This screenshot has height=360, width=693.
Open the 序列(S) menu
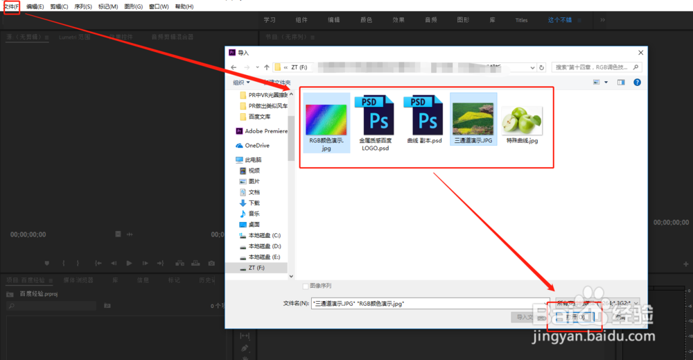pyautogui.click(x=83, y=7)
